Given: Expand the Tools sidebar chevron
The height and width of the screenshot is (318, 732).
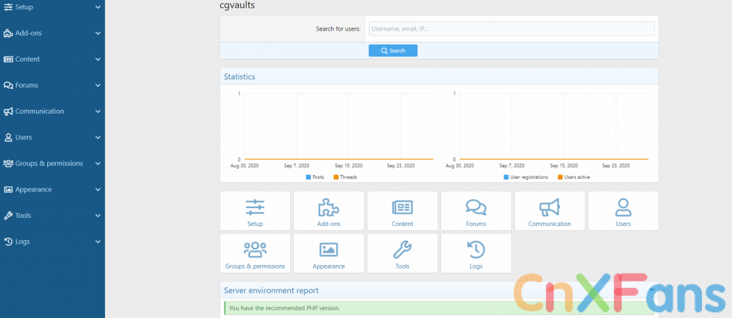Looking at the screenshot, I should 97,216.
